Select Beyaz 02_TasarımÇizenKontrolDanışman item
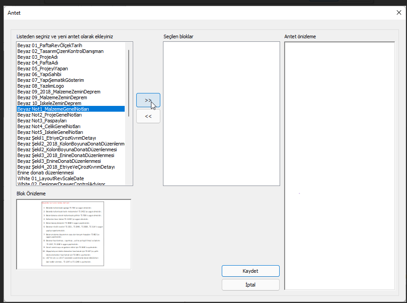The height and width of the screenshot is (303, 407). point(60,51)
